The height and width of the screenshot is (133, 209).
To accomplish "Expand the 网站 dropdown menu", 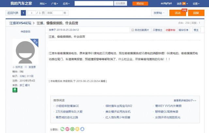I will click(x=43, y=4).
